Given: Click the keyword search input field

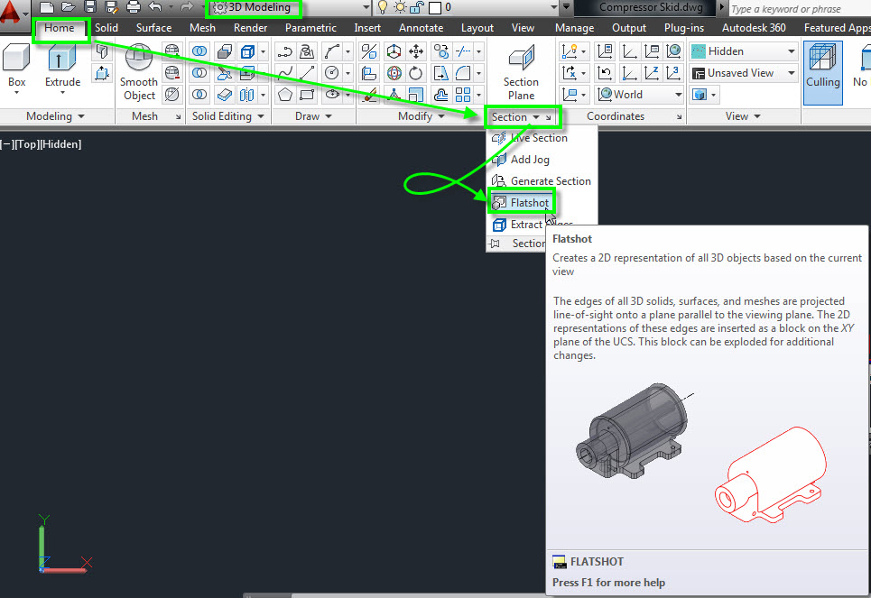Looking at the screenshot, I should tap(794, 9).
